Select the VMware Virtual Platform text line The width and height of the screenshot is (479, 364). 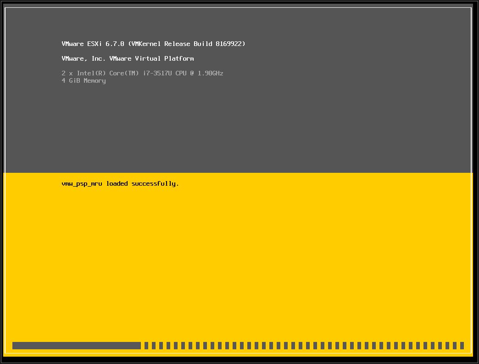(128, 58)
